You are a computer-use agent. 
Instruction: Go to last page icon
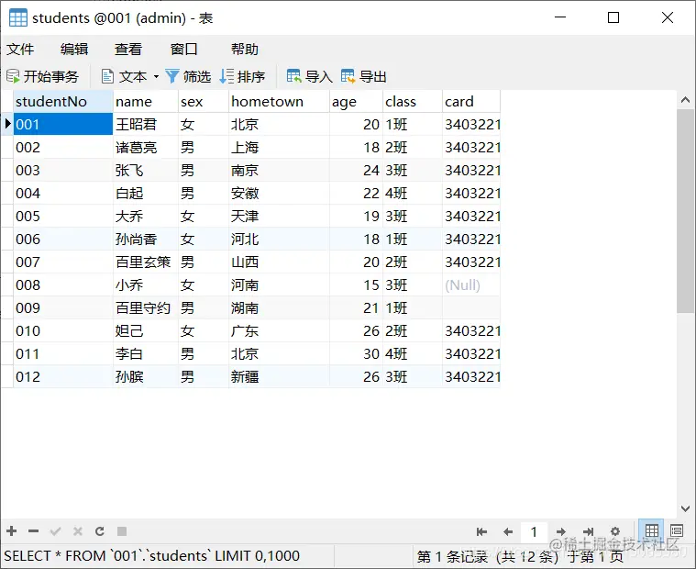[x=588, y=531]
